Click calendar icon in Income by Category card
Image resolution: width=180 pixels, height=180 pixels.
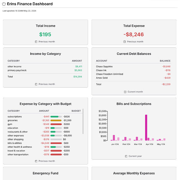tap(36, 84)
